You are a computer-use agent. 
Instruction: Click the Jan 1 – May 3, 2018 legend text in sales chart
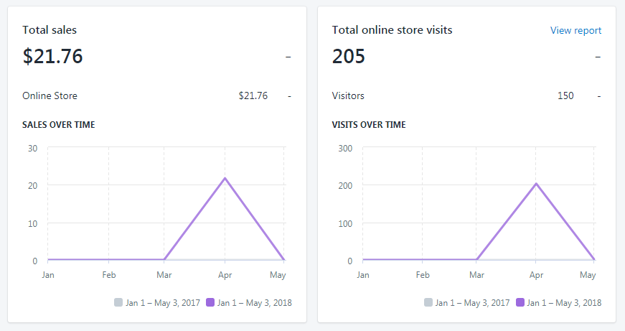click(x=254, y=303)
